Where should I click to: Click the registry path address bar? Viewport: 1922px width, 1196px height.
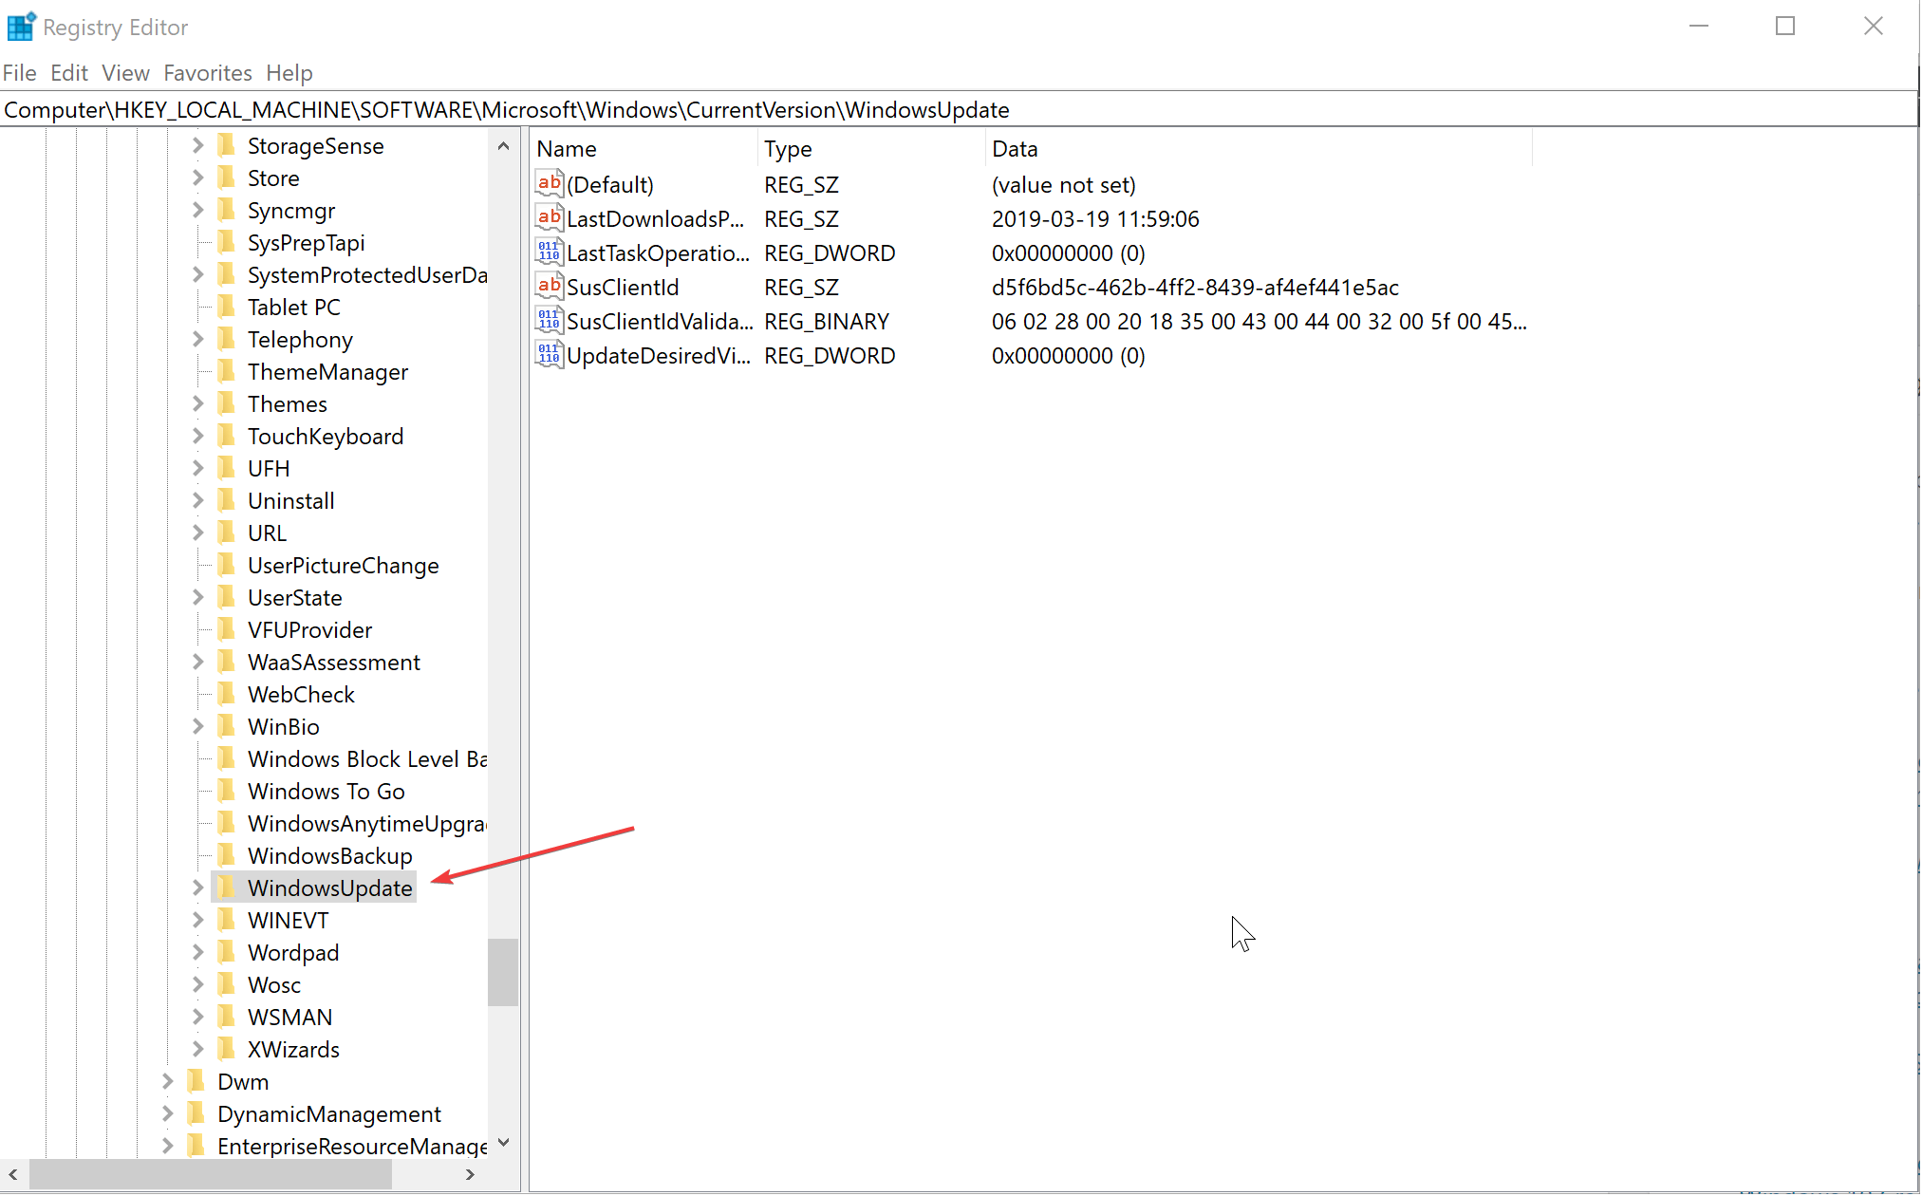959,109
